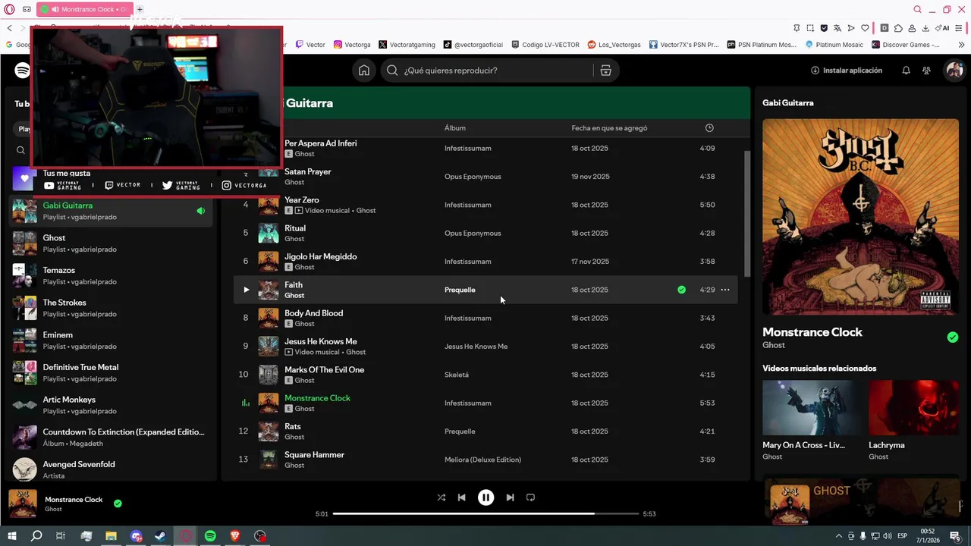Click Monstrance Clock title in track list
The width and height of the screenshot is (971, 546).
(317, 398)
